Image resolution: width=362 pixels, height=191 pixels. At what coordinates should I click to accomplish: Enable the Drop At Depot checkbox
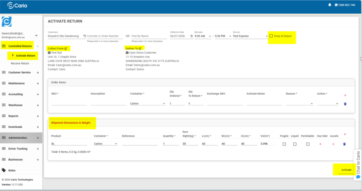pyautogui.click(x=271, y=36)
